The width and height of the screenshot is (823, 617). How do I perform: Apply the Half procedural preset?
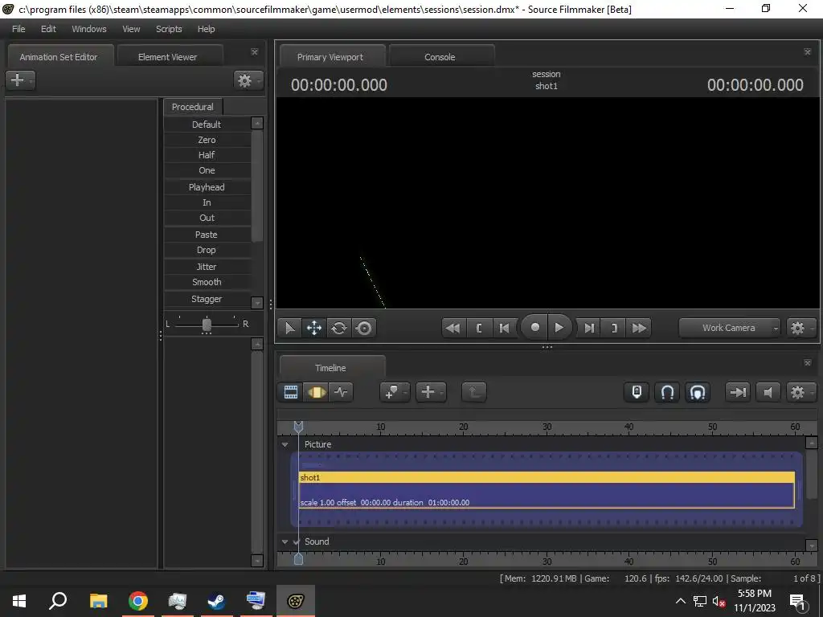[x=207, y=155]
